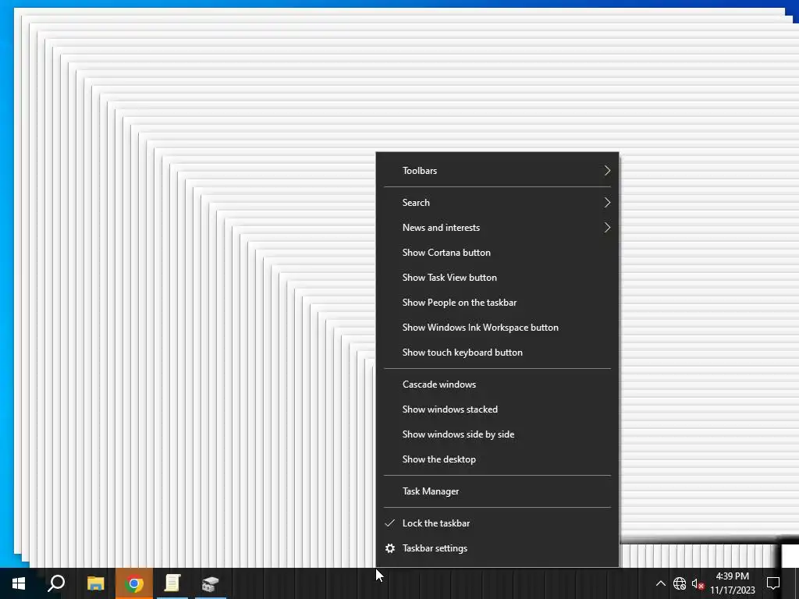799x599 pixels.
Task: Click the taskbar search magnifier icon
Action: (x=56, y=583)
